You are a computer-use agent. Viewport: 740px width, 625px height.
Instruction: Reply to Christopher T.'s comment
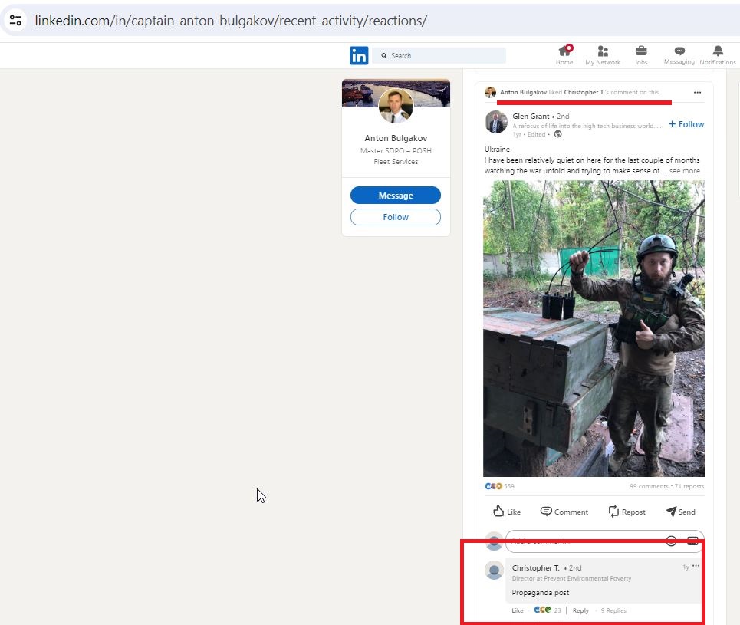point(580,610)
